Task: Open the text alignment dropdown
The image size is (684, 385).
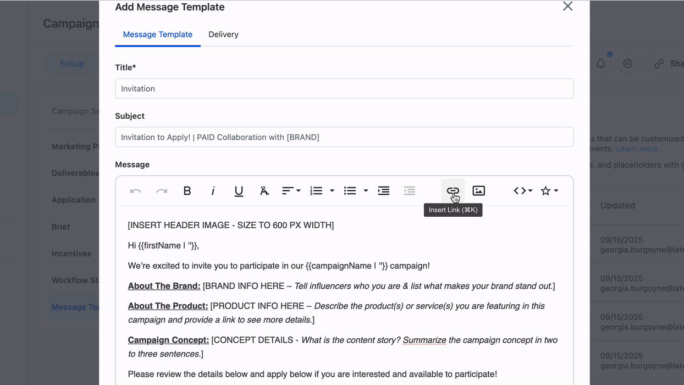Action: (291, 191)
